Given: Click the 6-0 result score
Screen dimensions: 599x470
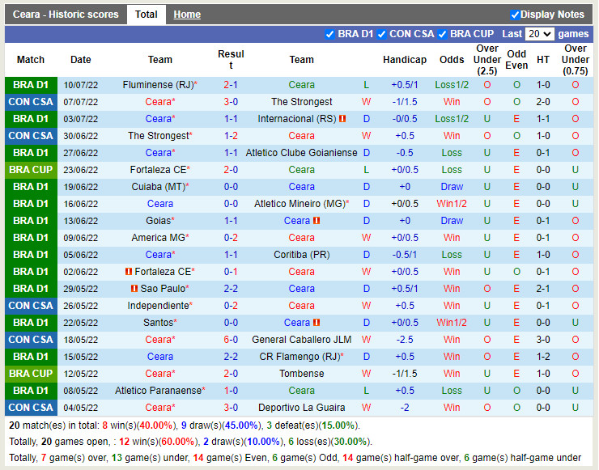Looking at the screenshot, I should (231, 340).
